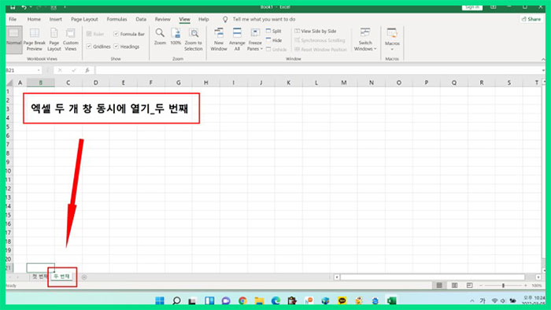Open Microsoft Edge from taskbar

(x=275, y=301)
